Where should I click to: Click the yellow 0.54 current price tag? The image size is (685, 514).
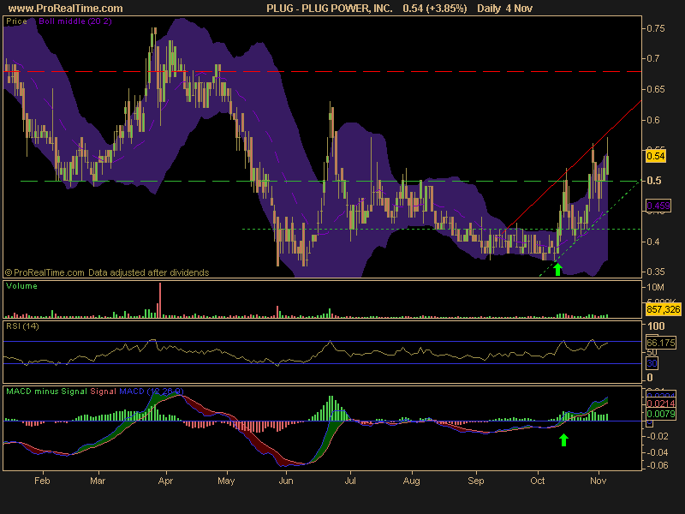click(x=656, y=156)
